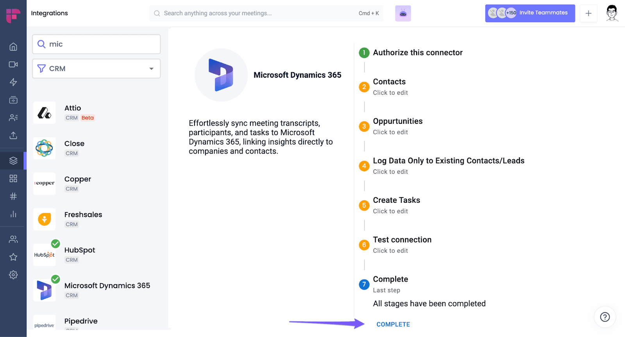The width and height of the screenshot is (625, 337).
Task: Expand step 1 Authorize this connector
Action: (418, 53)
